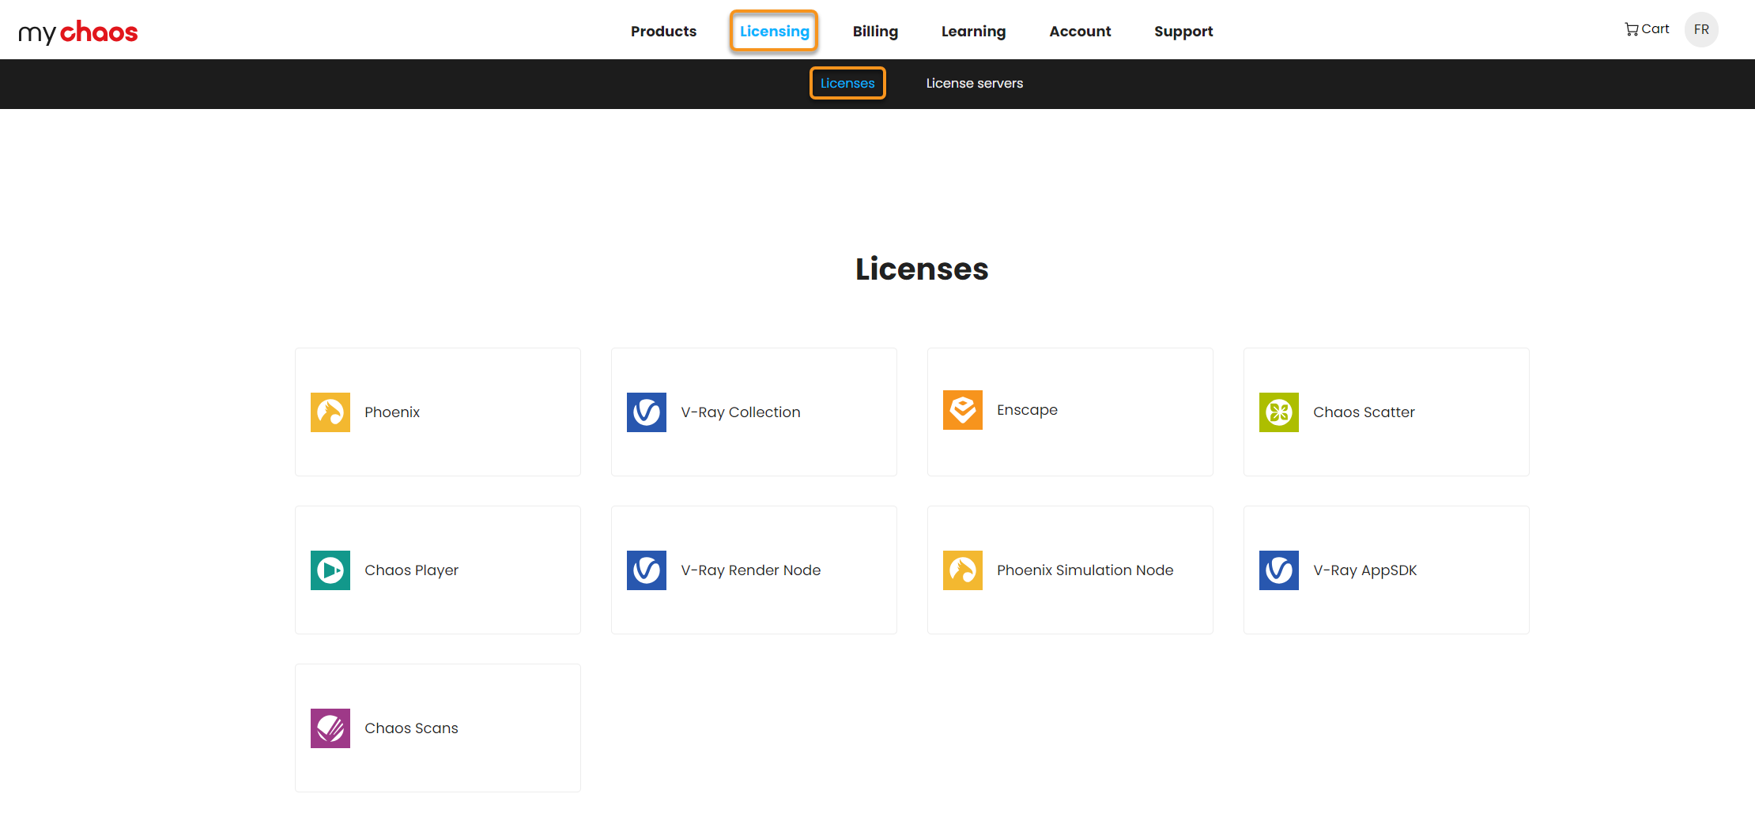Click the Chaos Player play icon
1755x824 pixels.
click(x=330, y=570)
